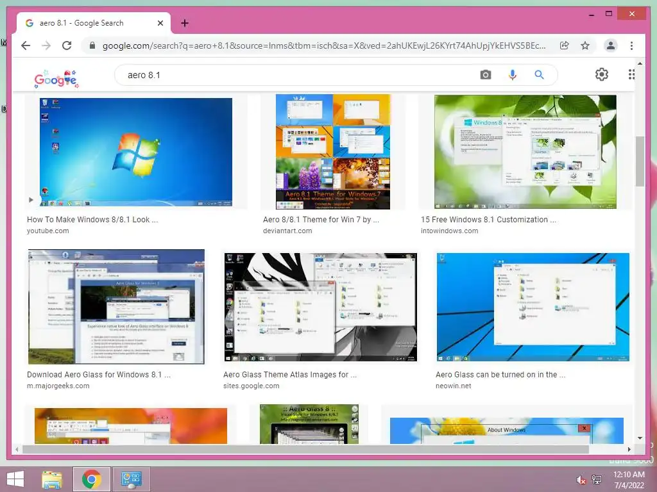Click the Google doodle logo
The image size is (657, 492).
point(56,79)
